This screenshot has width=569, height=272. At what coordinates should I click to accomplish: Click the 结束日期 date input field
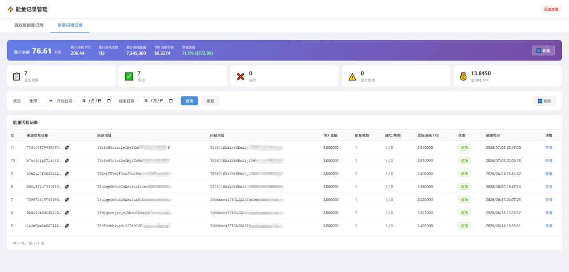(157, 101)
